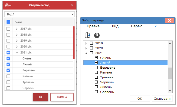Open the Правка menu

tap(93, 26)
